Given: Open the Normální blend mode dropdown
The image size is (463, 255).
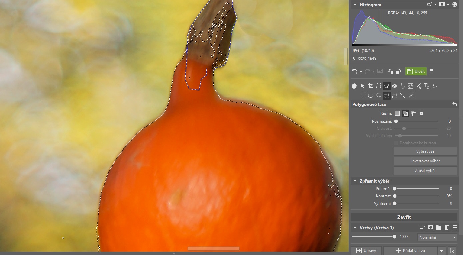Looking at the screenshot, I should [437, 237].
